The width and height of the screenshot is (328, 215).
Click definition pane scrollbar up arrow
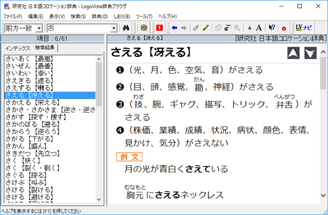[323, 52]
